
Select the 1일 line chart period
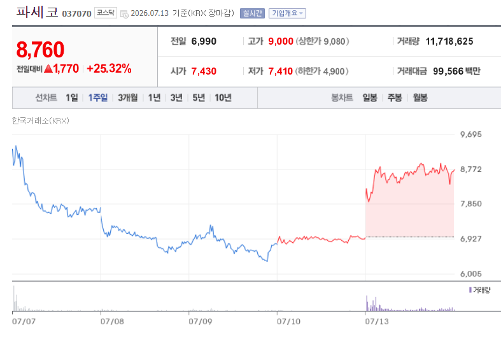pyautogui.click(x=71, y=97)
